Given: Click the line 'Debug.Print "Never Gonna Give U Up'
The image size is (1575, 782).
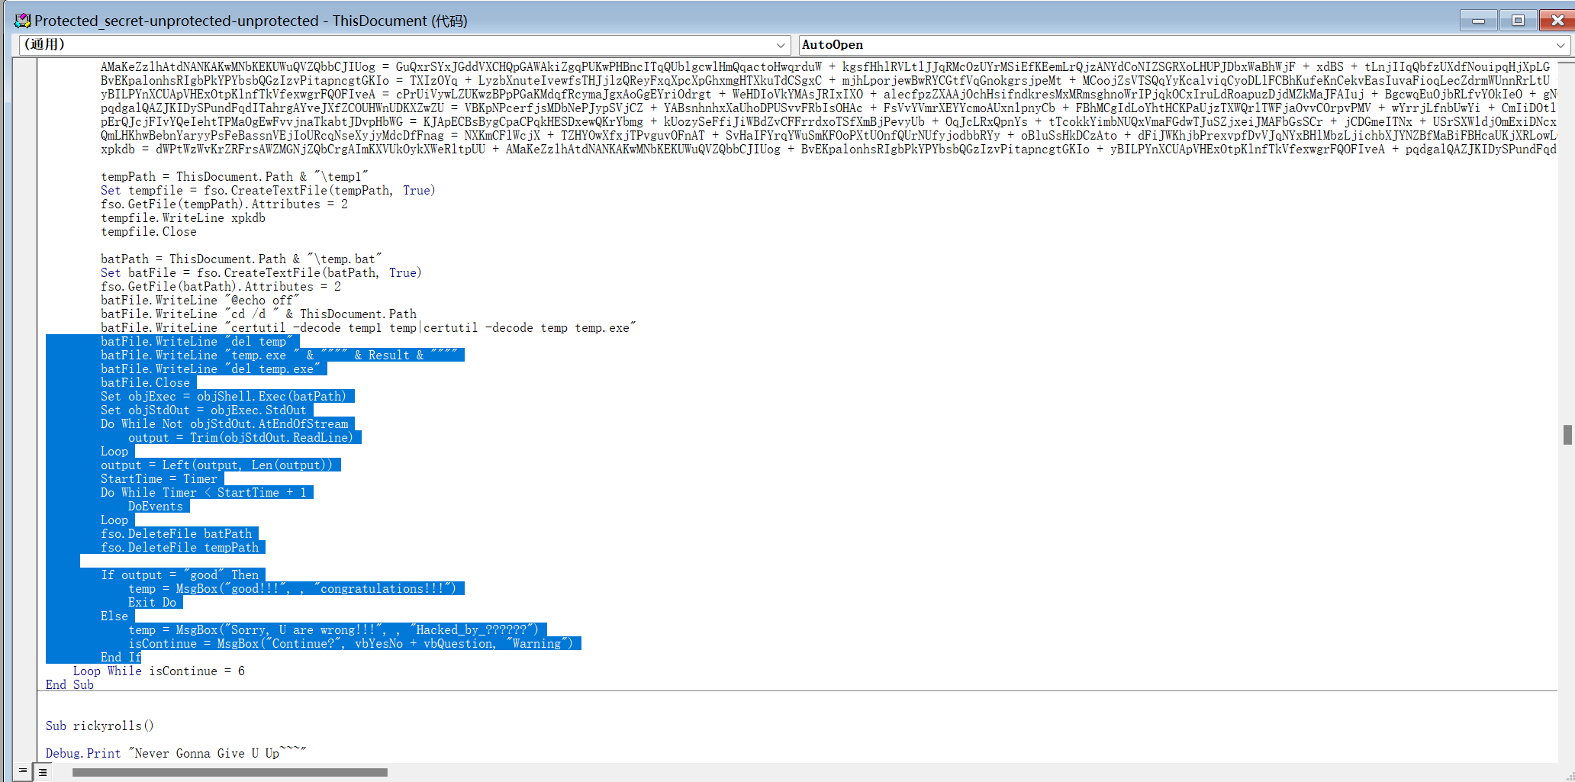Looking at the screenshot, I should [176, 753].
